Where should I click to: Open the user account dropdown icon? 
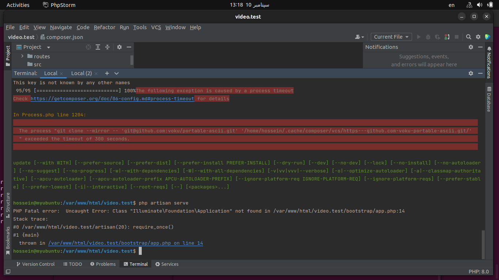pos(359,37)
